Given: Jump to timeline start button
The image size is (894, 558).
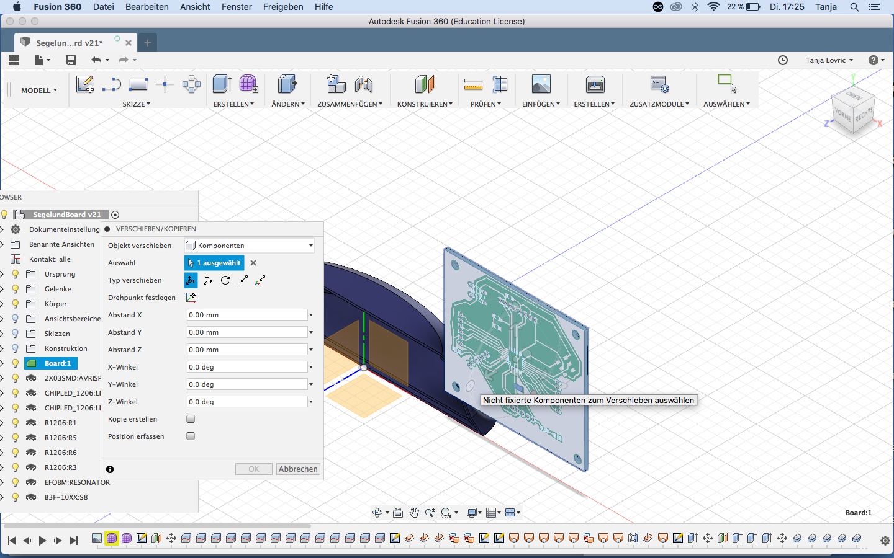Looking at the screenshot, I should (11, 541).
